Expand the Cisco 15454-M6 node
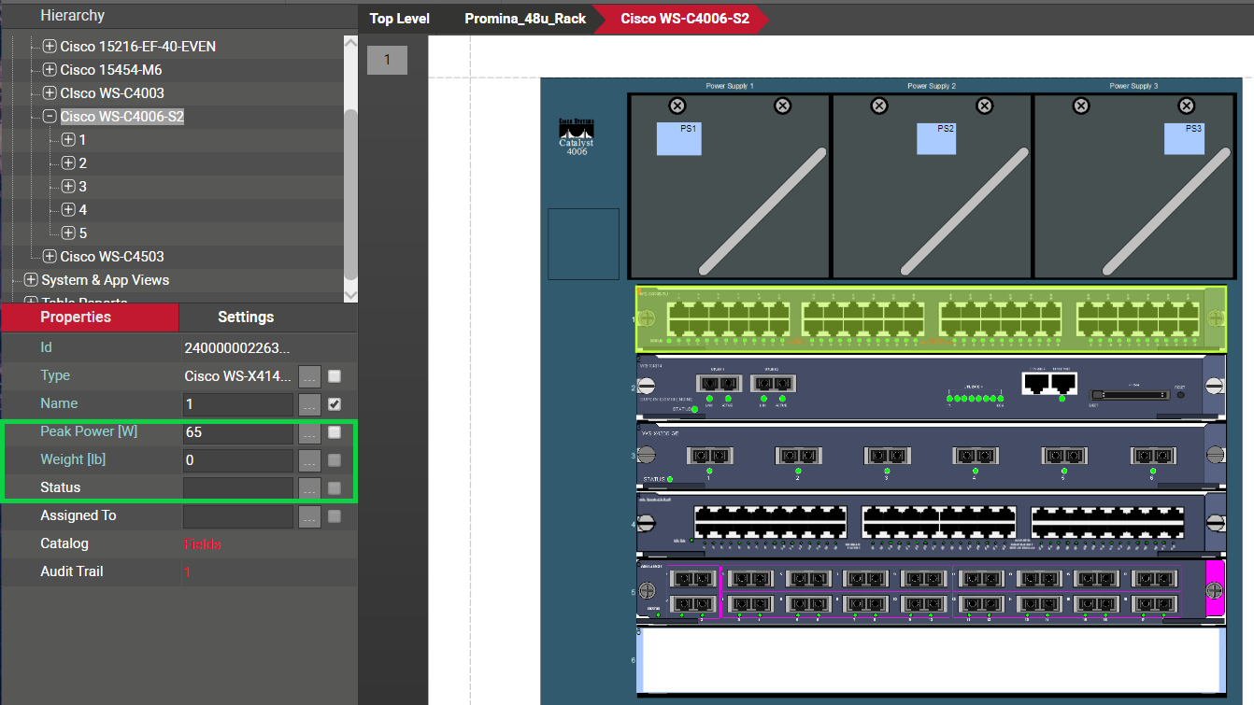Screen dimensions: 1254x705 [x=50, y=70]
